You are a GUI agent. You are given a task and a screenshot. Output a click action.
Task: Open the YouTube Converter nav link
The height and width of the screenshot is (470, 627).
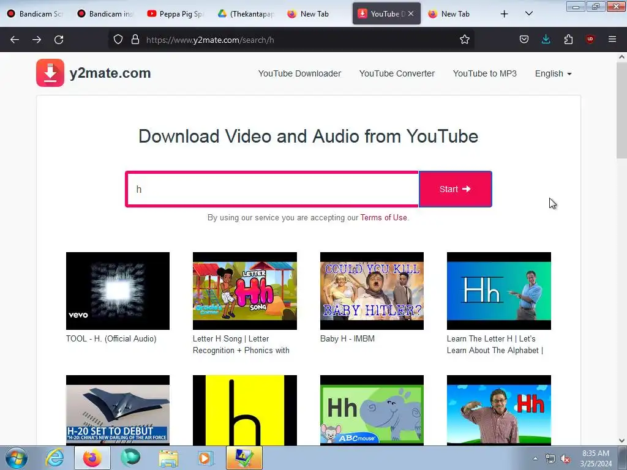397,73
